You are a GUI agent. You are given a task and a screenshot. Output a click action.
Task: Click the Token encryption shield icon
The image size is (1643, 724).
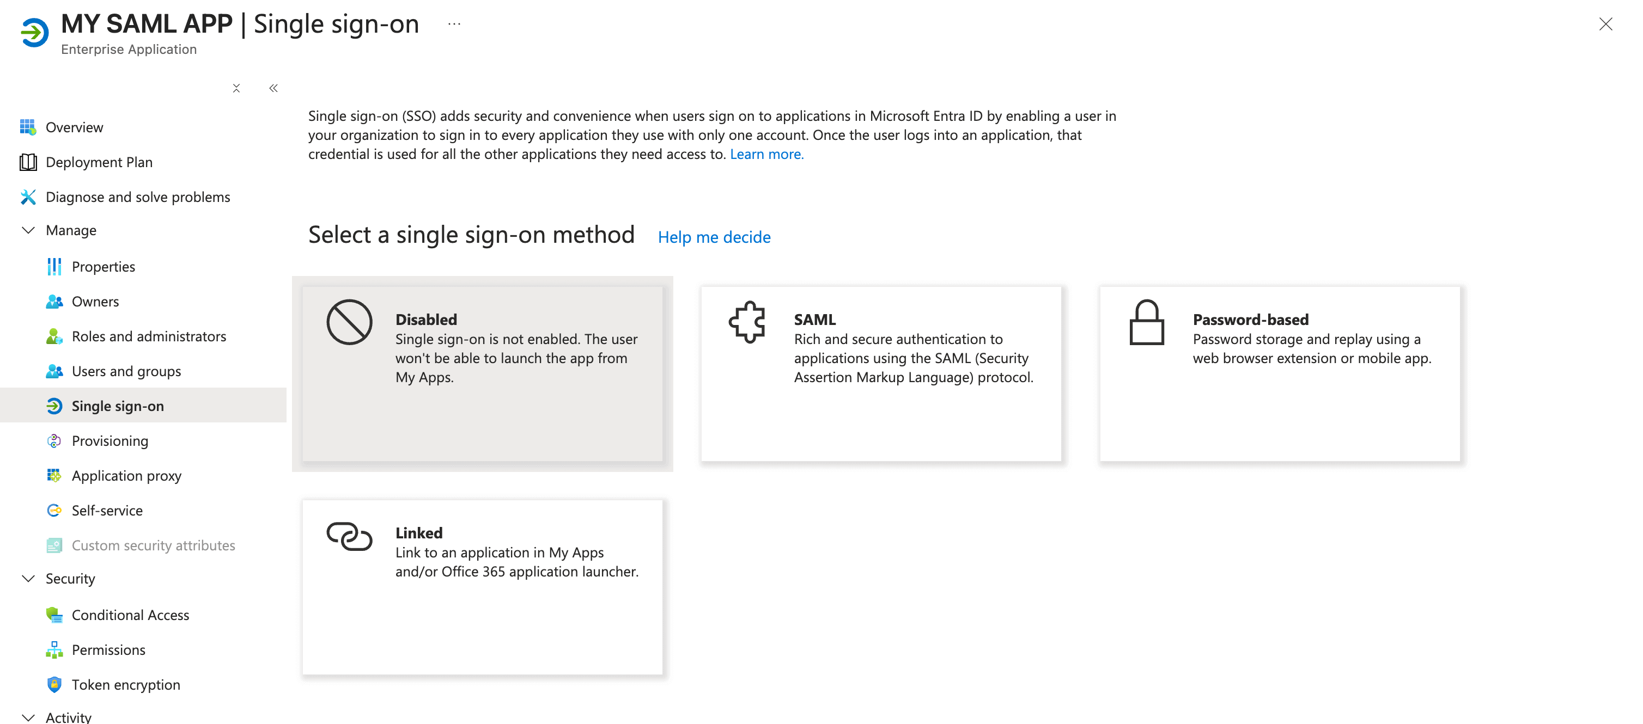pos(54,684)
